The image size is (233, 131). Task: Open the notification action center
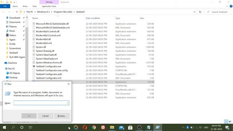(x=227, y=127)
